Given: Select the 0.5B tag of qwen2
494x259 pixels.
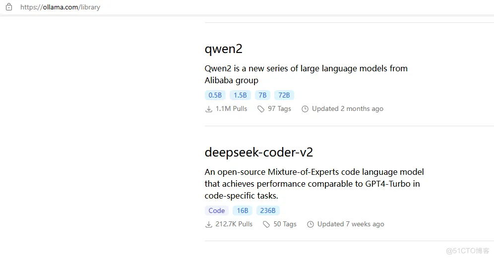Looking at the screenshot, I should pyautogui.click(x=215, y=95).
